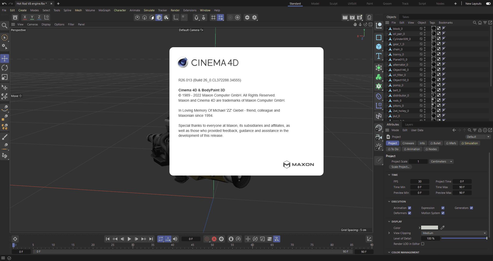Viewport: 493px width, 261px height.
Task: Toggle the Motion System checkbox
Action: [443, 213]
